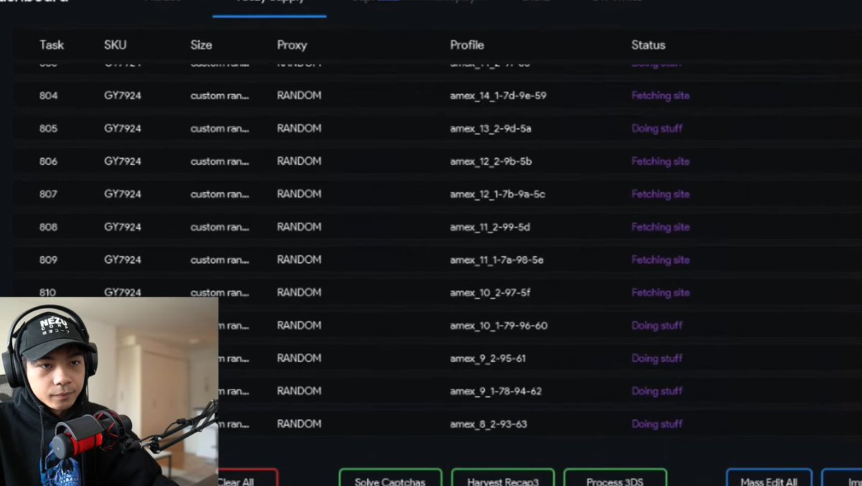Click custom ran... size in task 805 row
The image size is (862, 486).
(220, 128)
